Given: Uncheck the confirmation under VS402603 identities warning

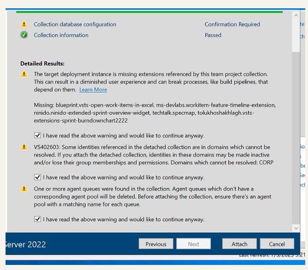Looking at the screenshot, I should tap(37, 177).
